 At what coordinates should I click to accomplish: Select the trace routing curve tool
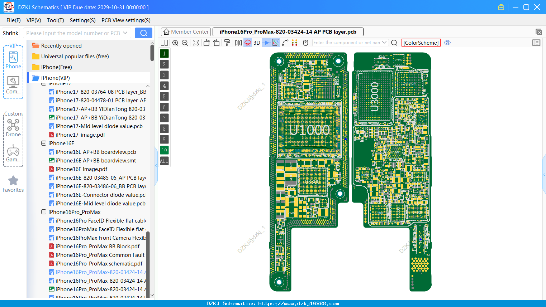(x=285, y=43)
